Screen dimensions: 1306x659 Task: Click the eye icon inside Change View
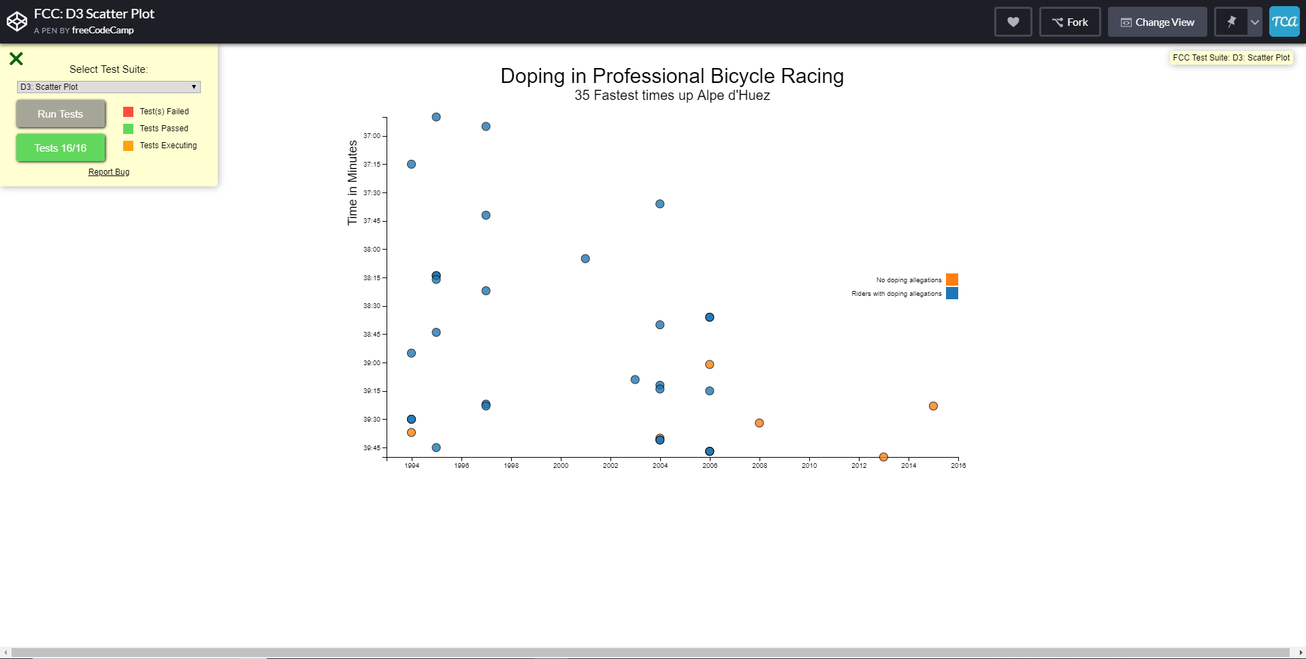point(1126,22)
